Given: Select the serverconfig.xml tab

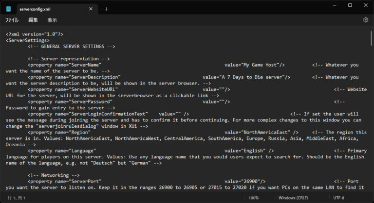Looking at the screenshot, I should (44, 9).
